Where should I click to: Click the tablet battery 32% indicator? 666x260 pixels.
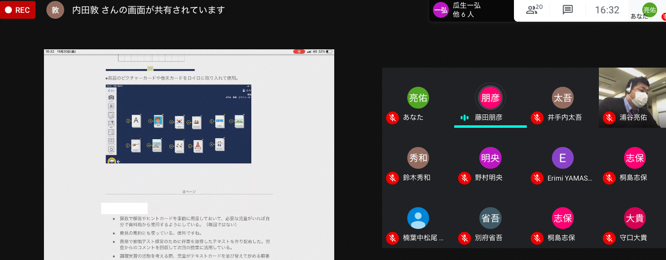click(325, 51)
